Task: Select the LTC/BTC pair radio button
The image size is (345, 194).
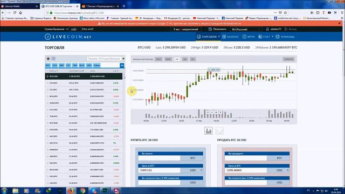Action: coord(47,90)
